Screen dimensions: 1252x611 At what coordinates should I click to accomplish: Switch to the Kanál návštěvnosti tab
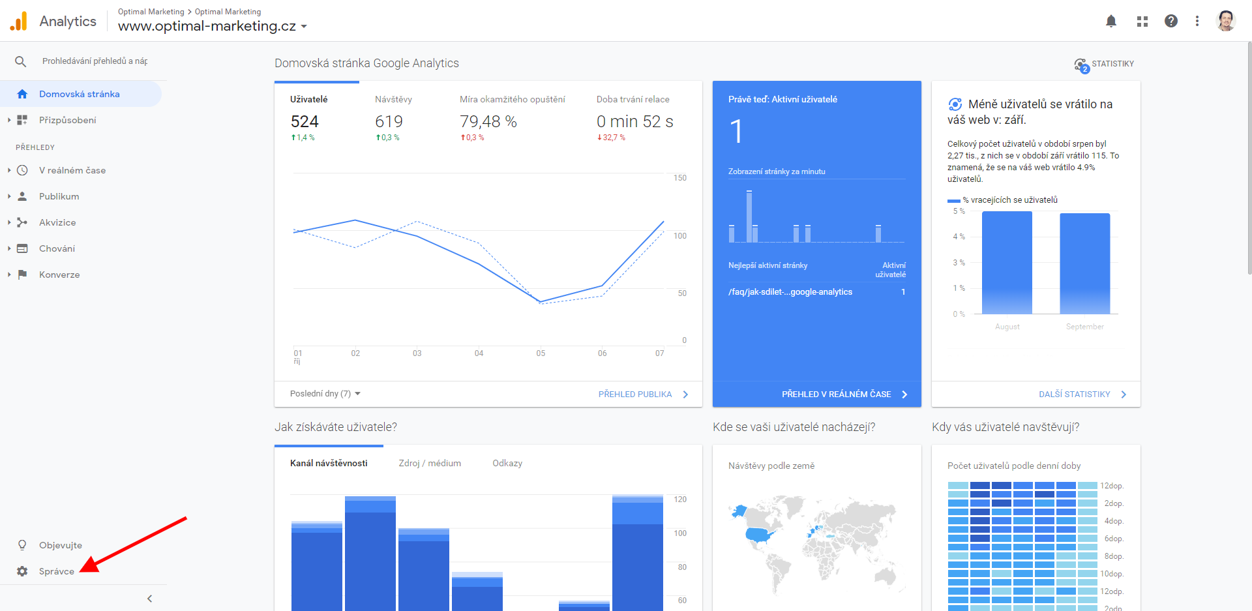pyautogui.click(x=329, y=463)
